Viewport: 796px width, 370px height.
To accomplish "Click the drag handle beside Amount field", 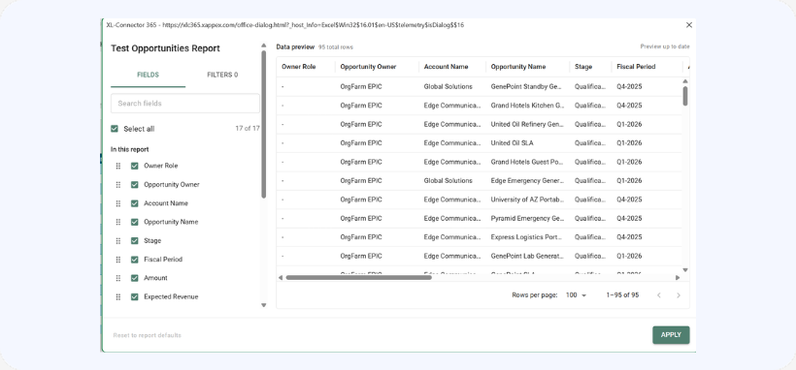I will [x=118, y=278].
